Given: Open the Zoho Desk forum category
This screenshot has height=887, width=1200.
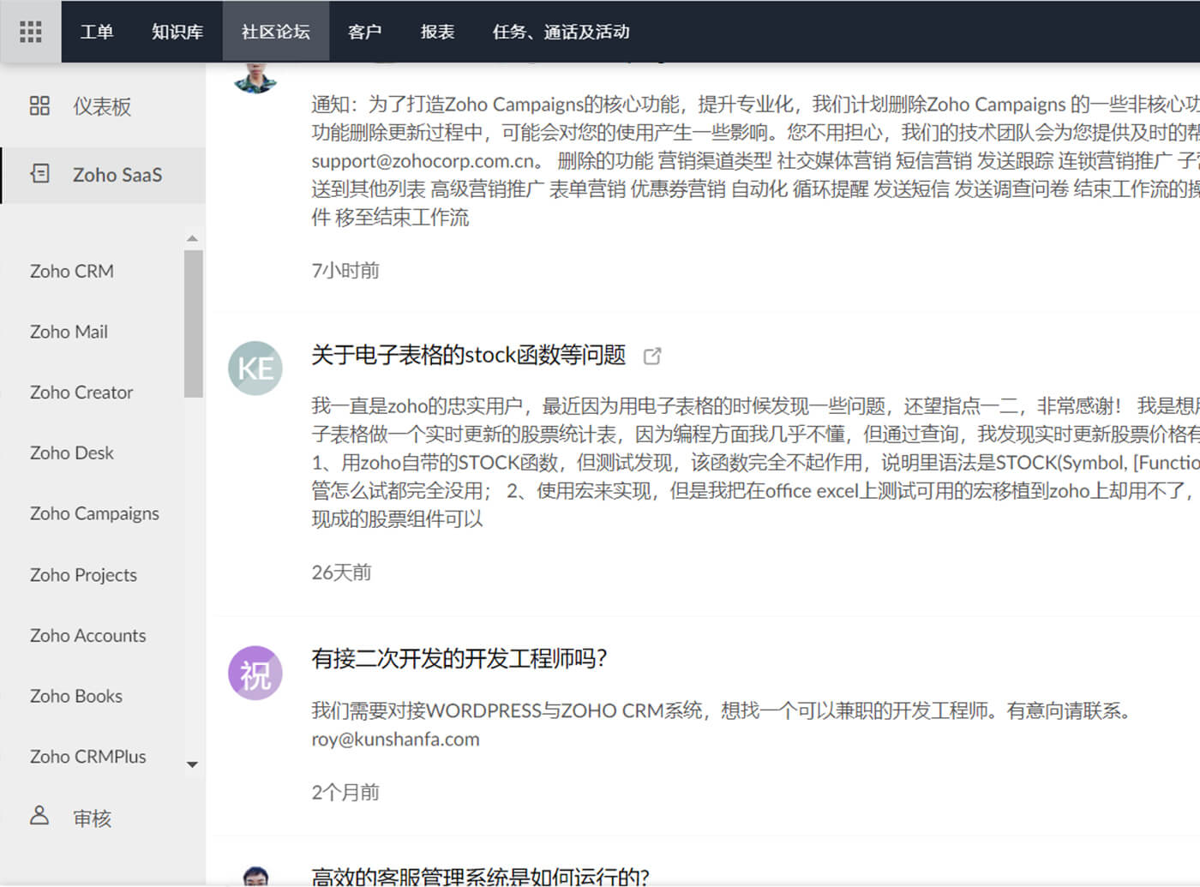Looking at the screenshot, I should click(72, 452).
